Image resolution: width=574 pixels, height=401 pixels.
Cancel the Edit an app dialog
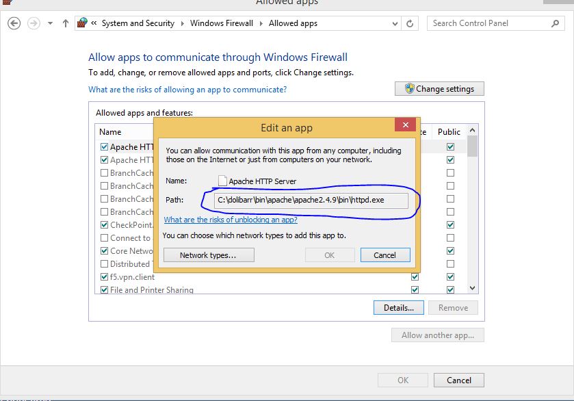[x=385, y=255]
